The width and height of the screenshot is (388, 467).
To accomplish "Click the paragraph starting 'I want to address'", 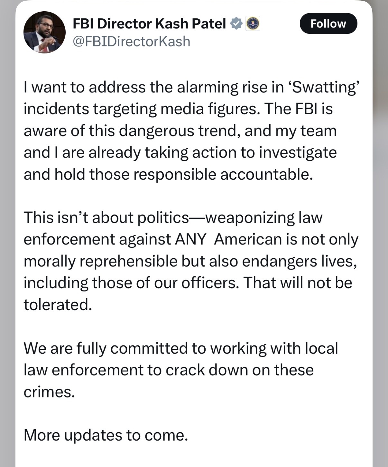I will point(191,131).
